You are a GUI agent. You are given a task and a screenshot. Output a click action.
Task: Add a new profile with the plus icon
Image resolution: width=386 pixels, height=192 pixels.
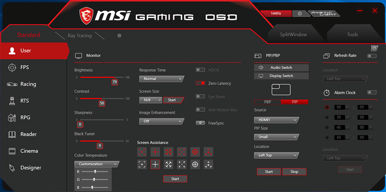pyautogui.click(x=119, y=36)
